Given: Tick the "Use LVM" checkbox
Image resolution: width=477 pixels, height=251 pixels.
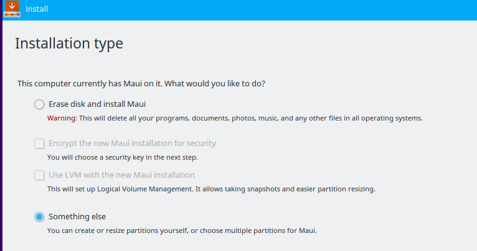Looking at the screenshot, I should (39, 175).
